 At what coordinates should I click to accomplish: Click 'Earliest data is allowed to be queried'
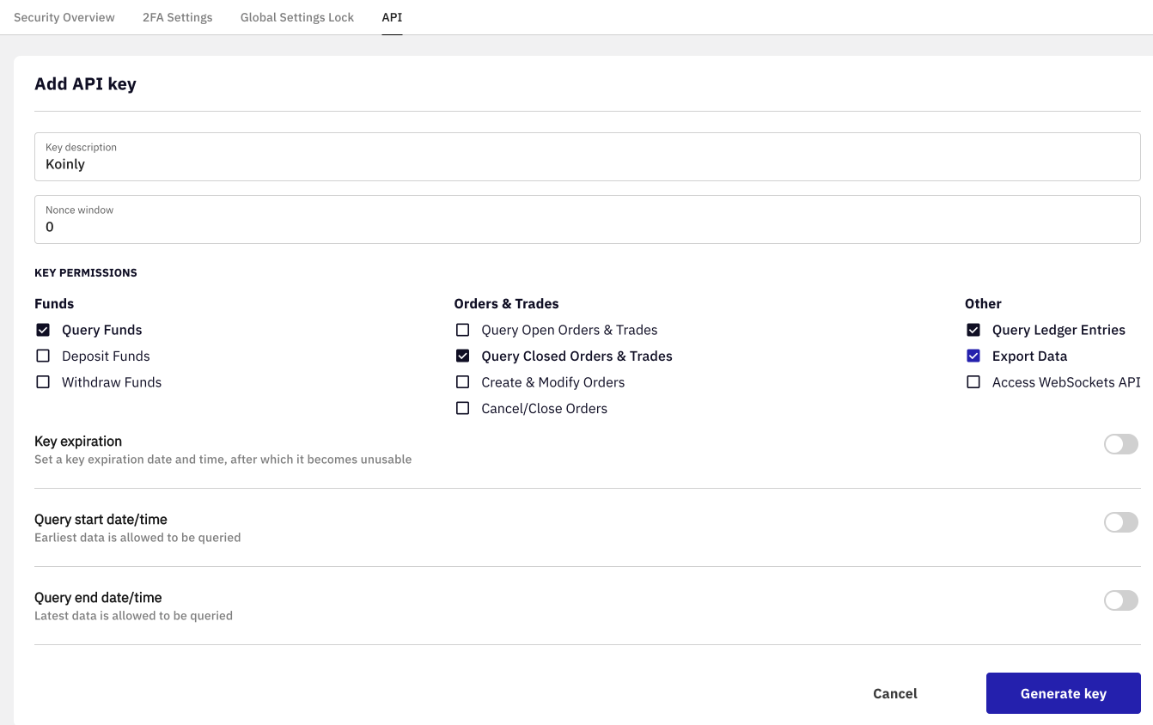tap(137, 538)
